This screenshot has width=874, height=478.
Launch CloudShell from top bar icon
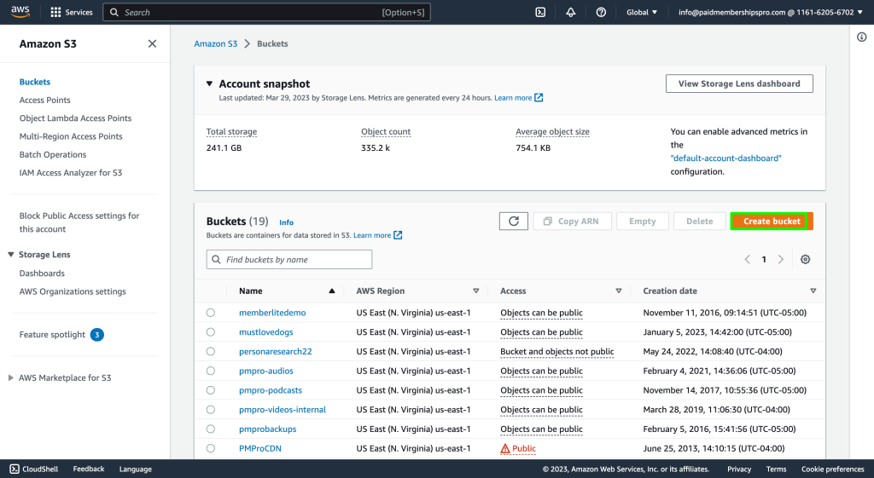(x=540, y=12)
